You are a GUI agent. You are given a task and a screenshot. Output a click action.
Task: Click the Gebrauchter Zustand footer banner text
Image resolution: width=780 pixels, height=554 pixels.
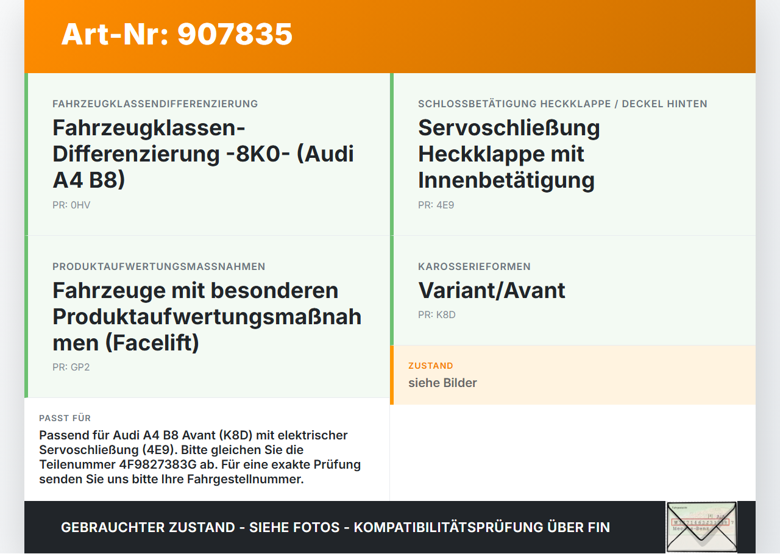(x=335, y=528)
